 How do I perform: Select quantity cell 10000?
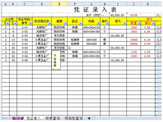coord(134,40)
